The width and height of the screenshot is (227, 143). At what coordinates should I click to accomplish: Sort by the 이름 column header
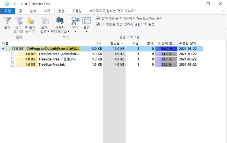click(40, 43)
